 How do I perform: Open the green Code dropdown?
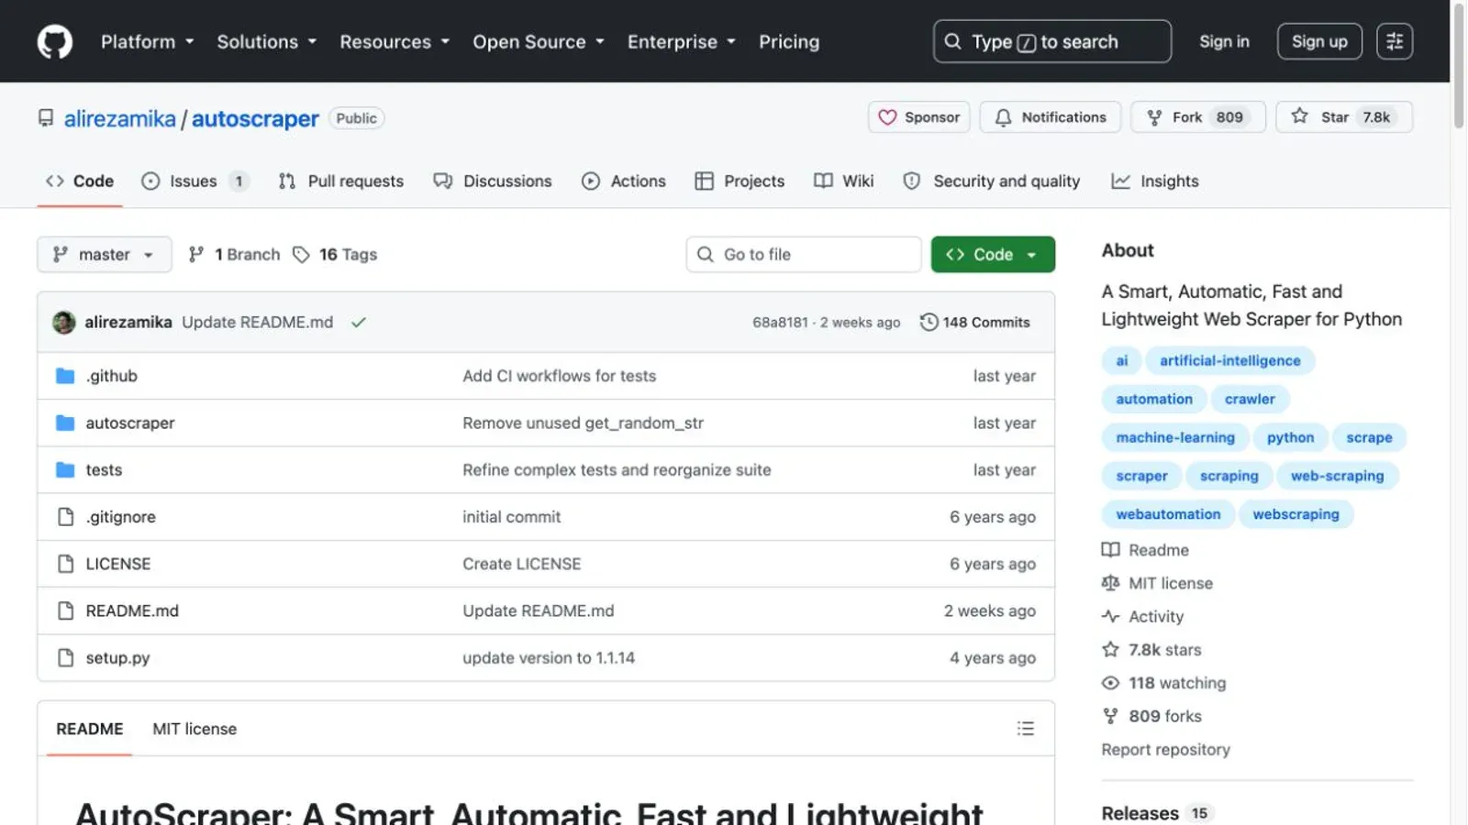993,255
